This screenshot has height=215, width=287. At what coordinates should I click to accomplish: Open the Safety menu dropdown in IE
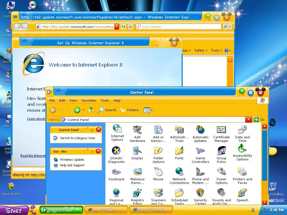(x=201, y=50)
